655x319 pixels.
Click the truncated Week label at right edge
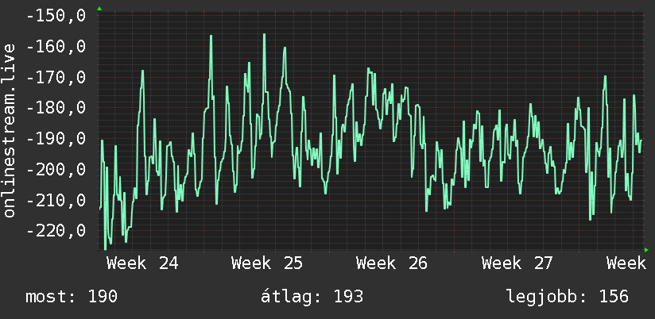pyautogui.click(x=626, y=263)
